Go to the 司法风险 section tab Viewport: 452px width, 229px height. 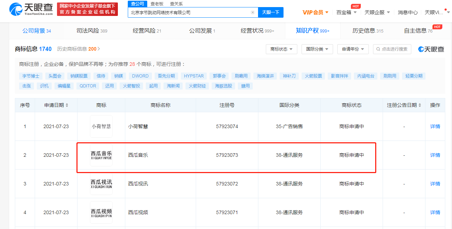92,31
